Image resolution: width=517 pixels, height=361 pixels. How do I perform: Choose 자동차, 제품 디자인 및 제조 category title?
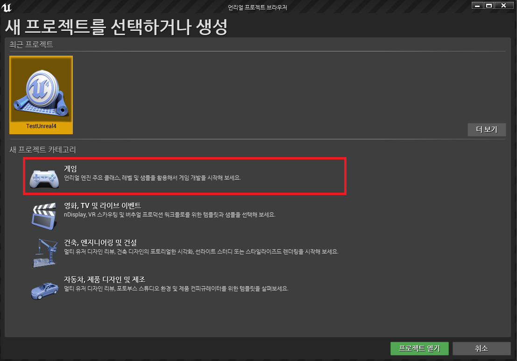[x=105, y=279]
